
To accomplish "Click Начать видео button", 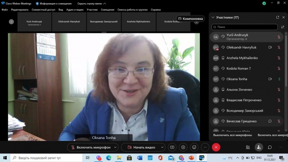I will pyautogui.click(x=141, y=147).
